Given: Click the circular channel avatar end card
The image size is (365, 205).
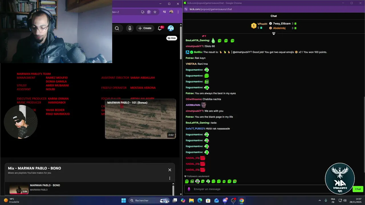Looking at the screenshot, I should point(21,122).
